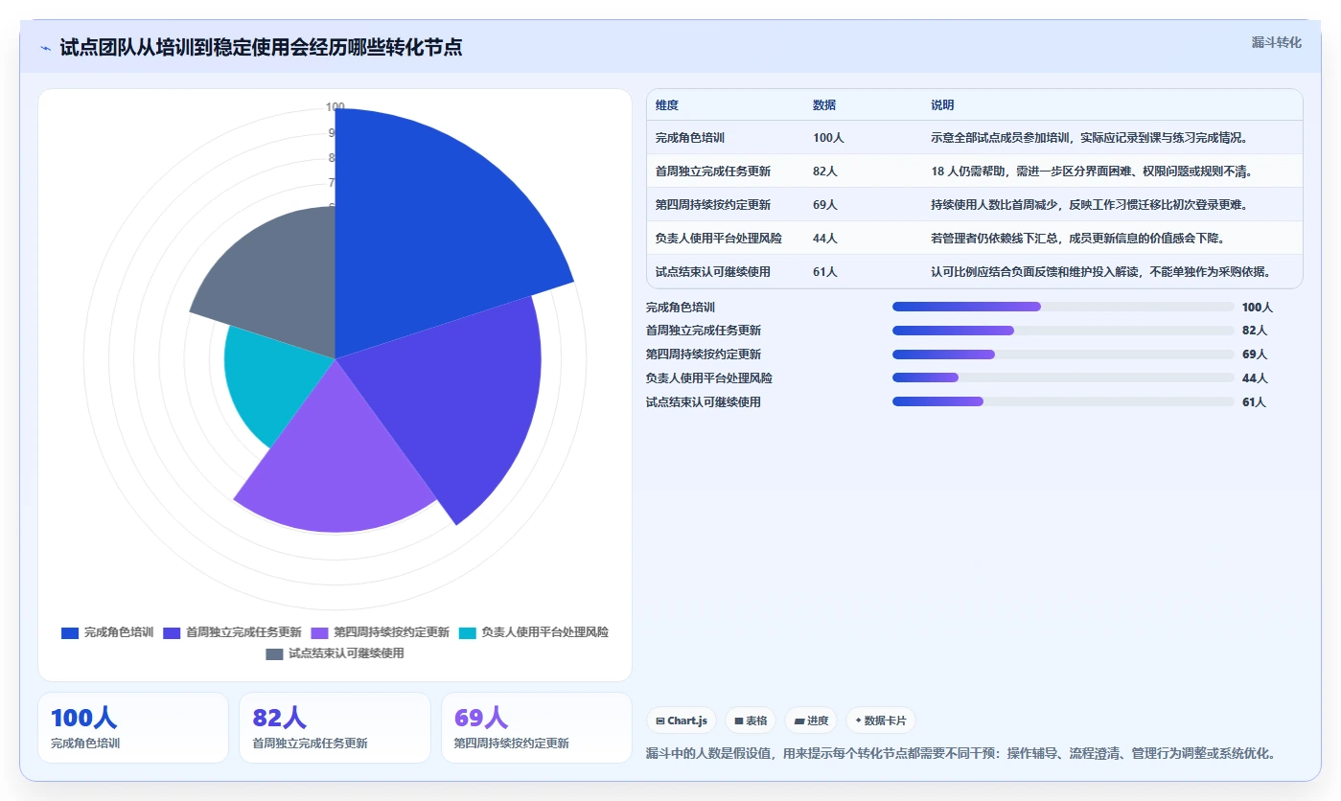This screenshot has width=1341, height=801.
Task: Click the 表格 tag chip
Action: 751,721
